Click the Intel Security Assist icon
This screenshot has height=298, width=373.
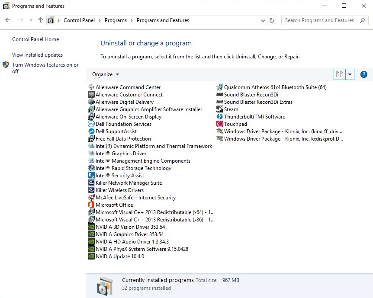[x=91, y=176]
